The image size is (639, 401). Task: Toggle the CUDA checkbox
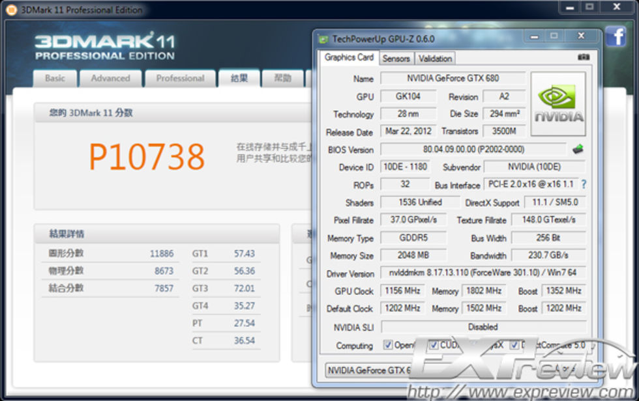pos(434,345)
